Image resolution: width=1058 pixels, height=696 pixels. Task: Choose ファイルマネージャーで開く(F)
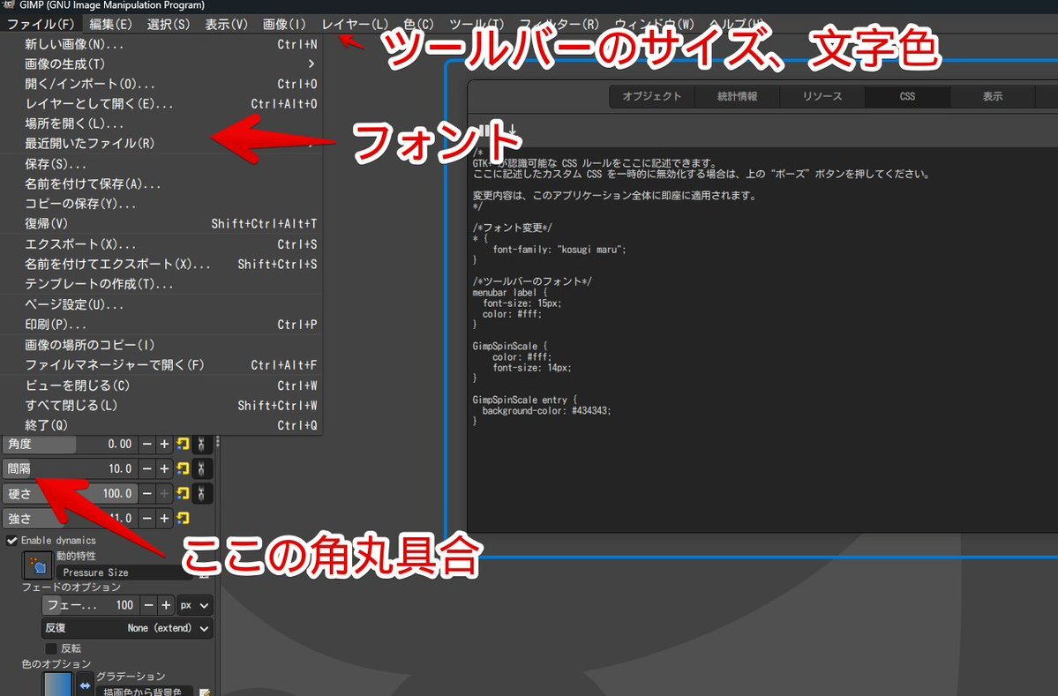[x=162, y=365]
